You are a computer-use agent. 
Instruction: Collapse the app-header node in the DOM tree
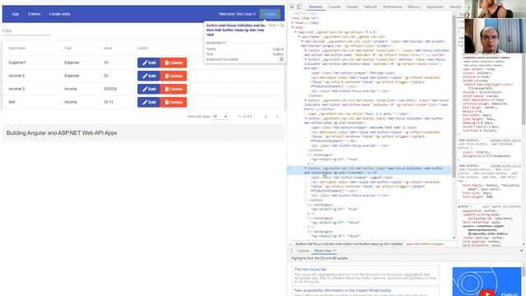(x=299, y=36)
